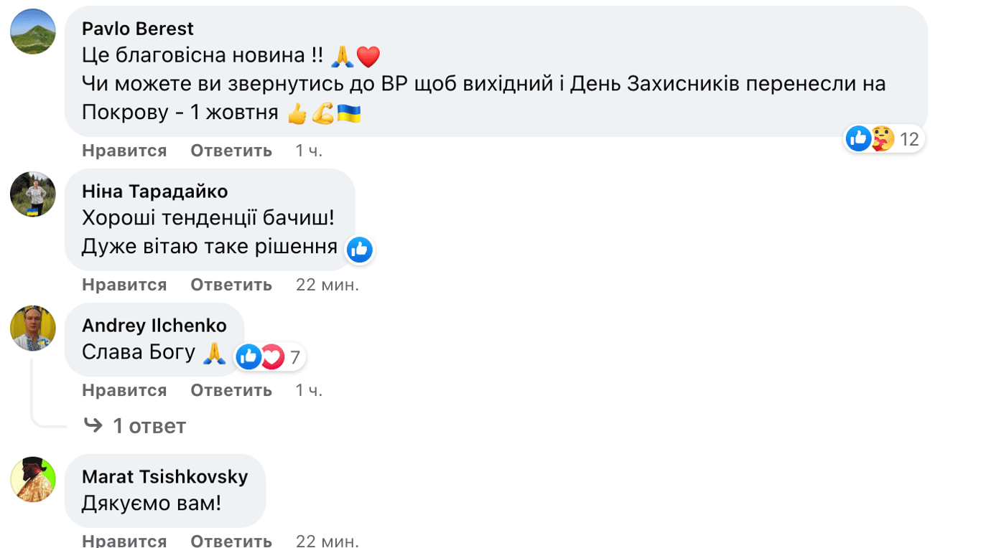981x548 pixels.
Task: Click the '22 мин.' timestamp under Ніна's comment
Action: pos(327,284)
